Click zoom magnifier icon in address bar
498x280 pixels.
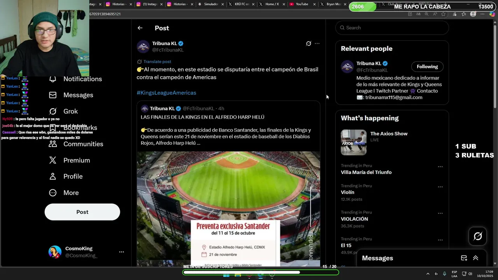pos(426,14)
